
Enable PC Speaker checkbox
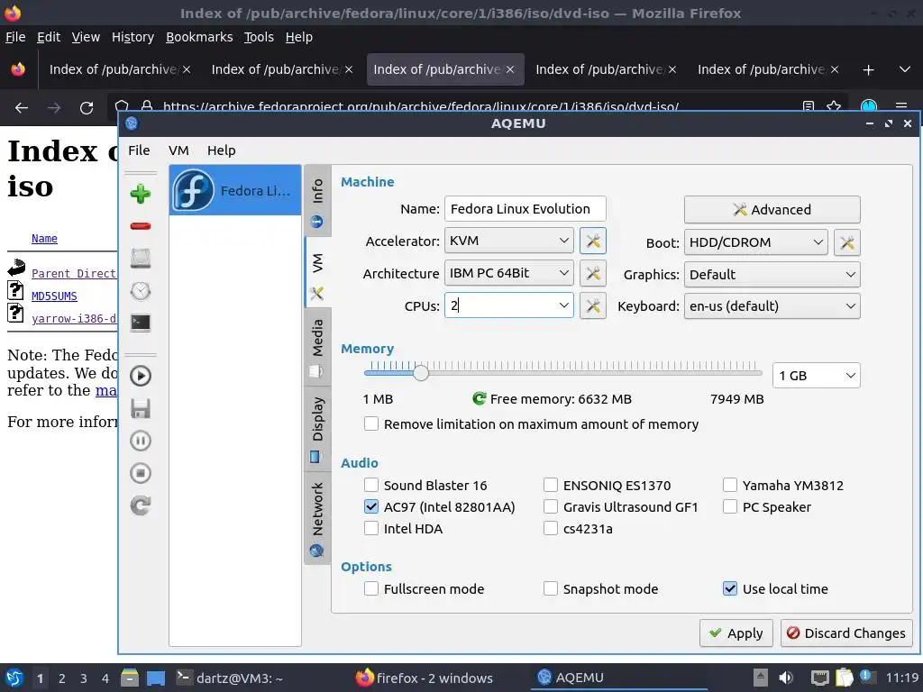730,506
